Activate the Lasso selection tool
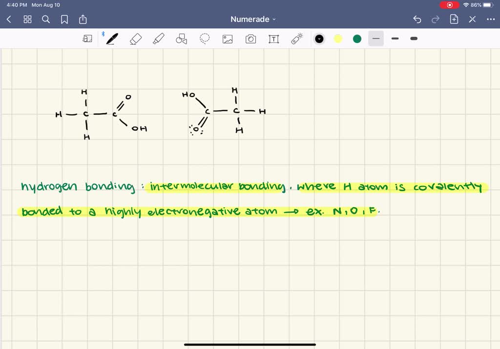The width and height of the screenshot is (500, 349). click(205, 39)
